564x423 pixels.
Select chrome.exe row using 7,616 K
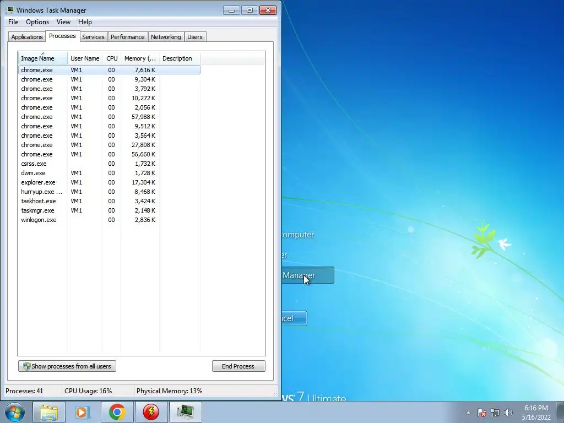[109, 70]
